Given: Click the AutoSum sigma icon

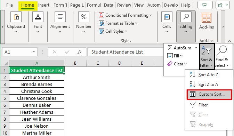Looking at the screenshot, I should [x=170, y=48].
